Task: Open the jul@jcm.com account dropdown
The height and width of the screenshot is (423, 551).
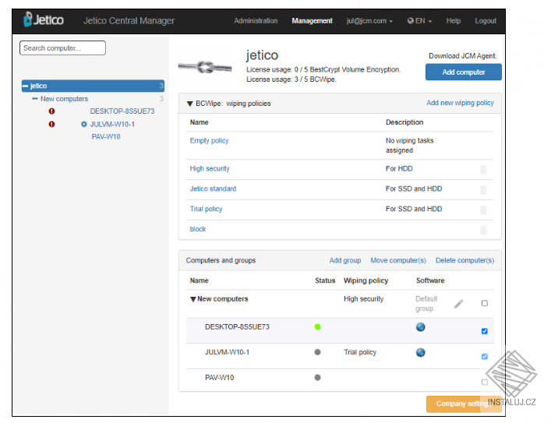Action: click(369, 21)
